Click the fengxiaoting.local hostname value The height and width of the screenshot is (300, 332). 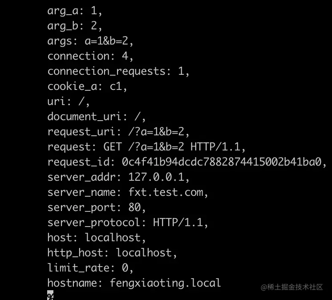click(x=165, y=283)
